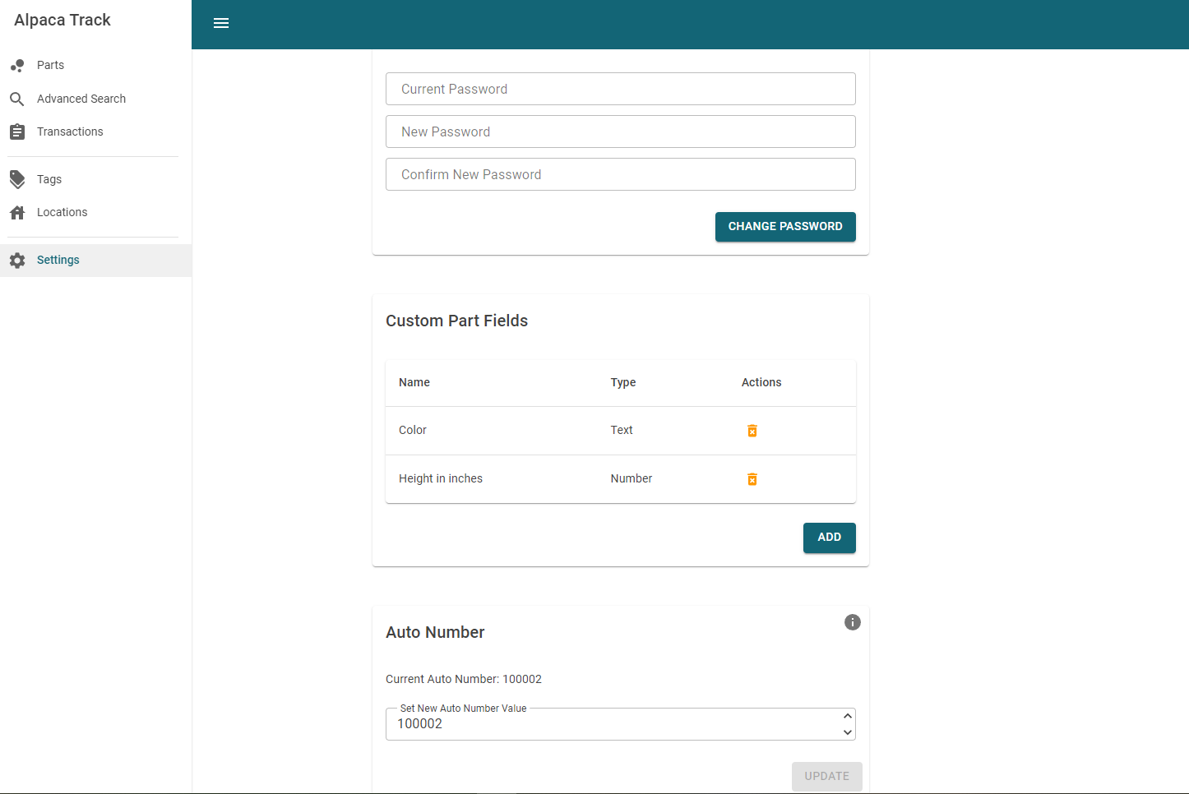Decrement the auto number value
The height and width of the screenshot is (794, 1189).
tap(847, 732)
